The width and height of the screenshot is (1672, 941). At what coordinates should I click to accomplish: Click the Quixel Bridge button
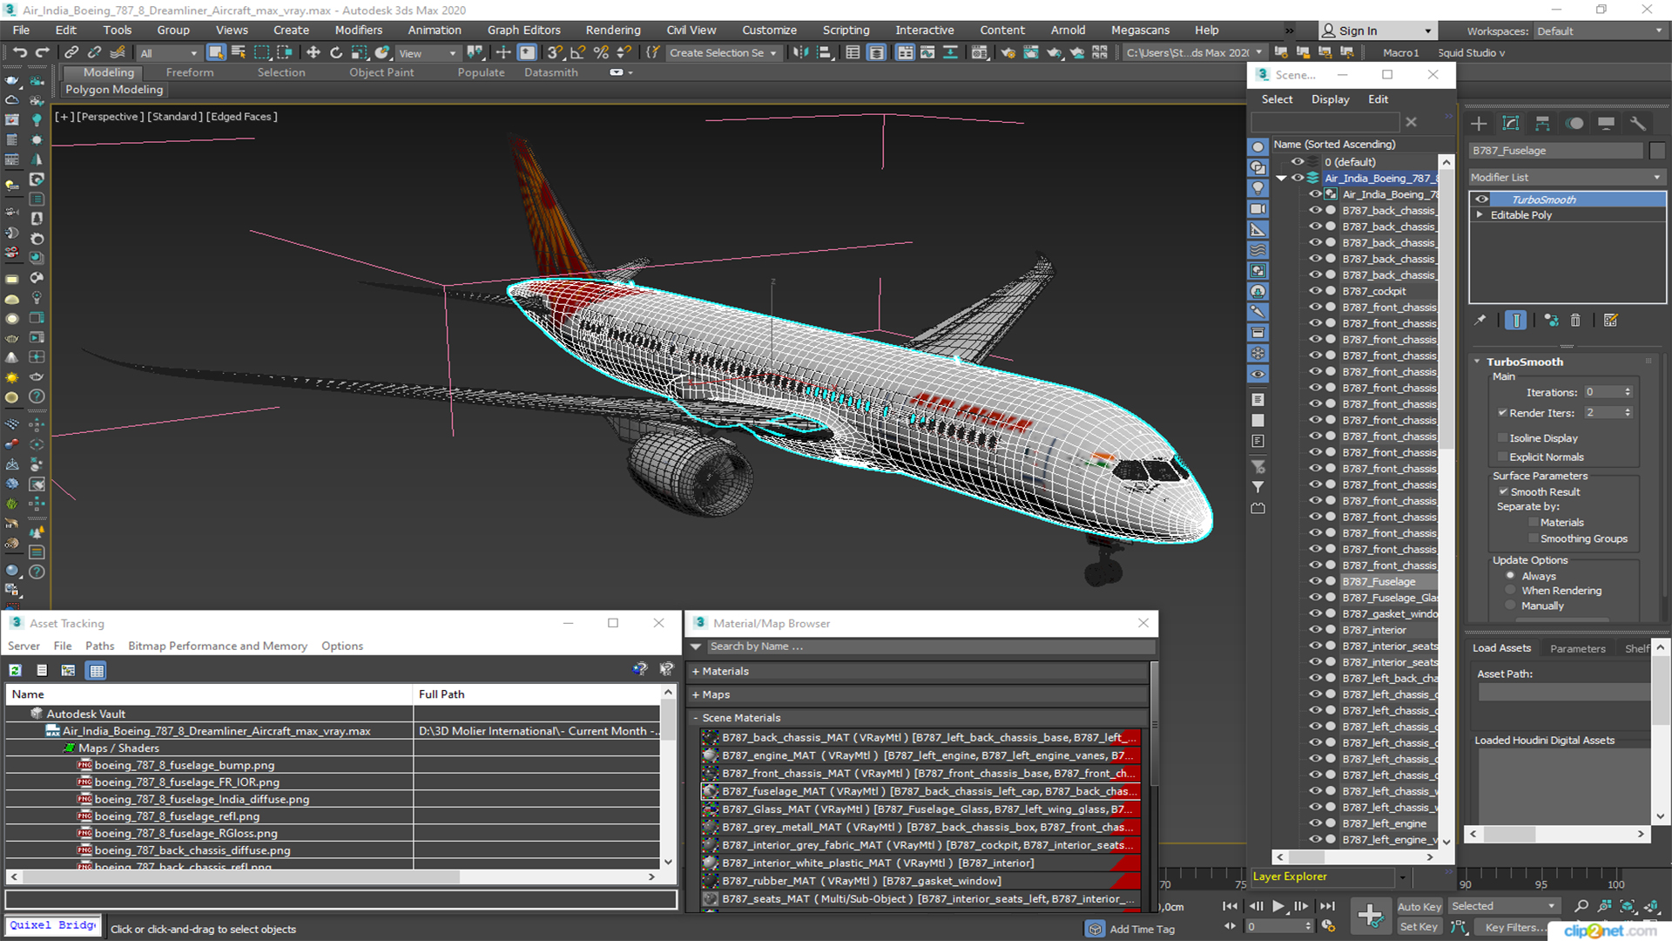53,925
